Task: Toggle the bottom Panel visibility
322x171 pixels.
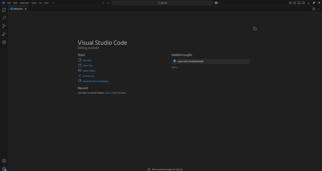Action: point(299,3)
